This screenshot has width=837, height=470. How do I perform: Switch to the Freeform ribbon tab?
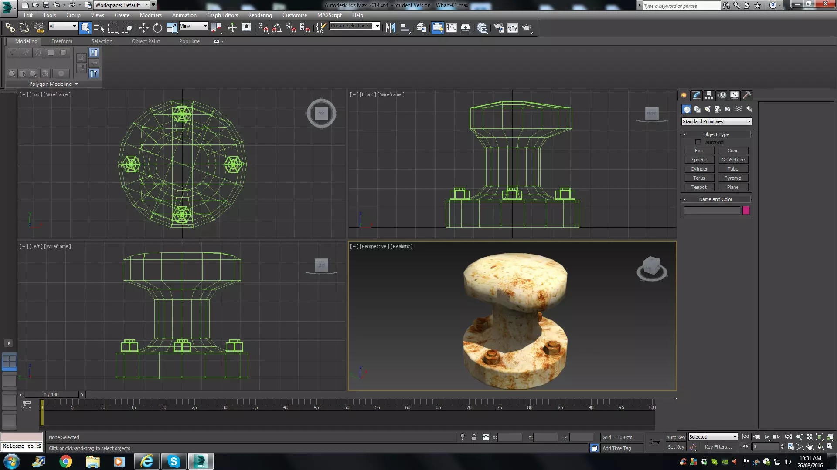click(x=62, y=41)
